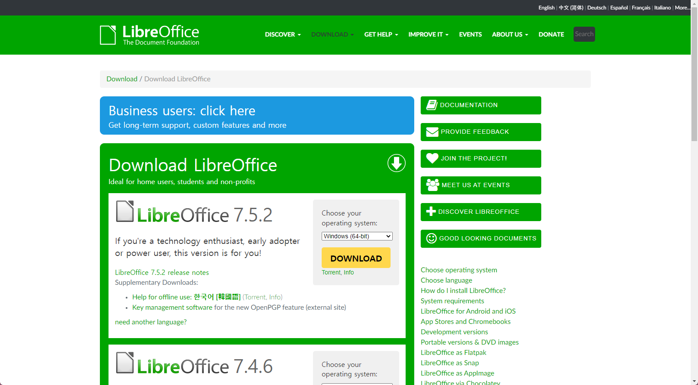Image resolution: width=698 pixels, height=385 pixels.
Task: Open Development versions link
Action: point(454,332)
